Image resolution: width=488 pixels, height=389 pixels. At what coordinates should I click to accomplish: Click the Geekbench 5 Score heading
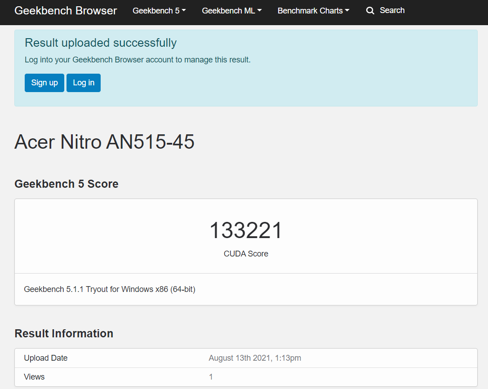(x=67, y=184)
